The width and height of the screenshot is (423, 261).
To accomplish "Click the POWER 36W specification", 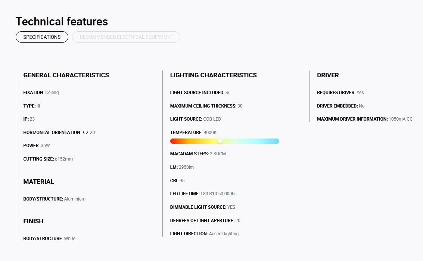I will click(37, 146).
